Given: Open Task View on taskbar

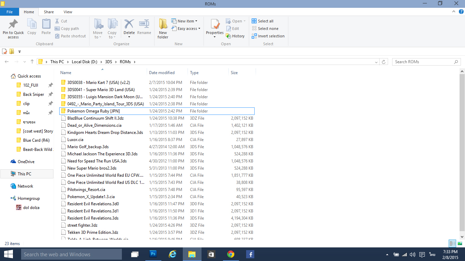Looking at the screenshot, I should (135, 254).
